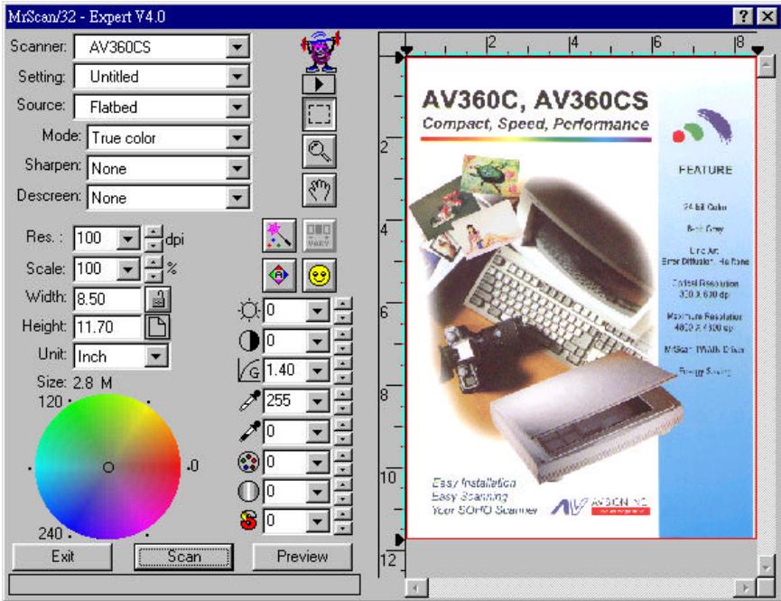The width and height of the screenshot is (781, 601).
Task: Click the Scan button
Action: pyautogui.click(x=184, y=556)
